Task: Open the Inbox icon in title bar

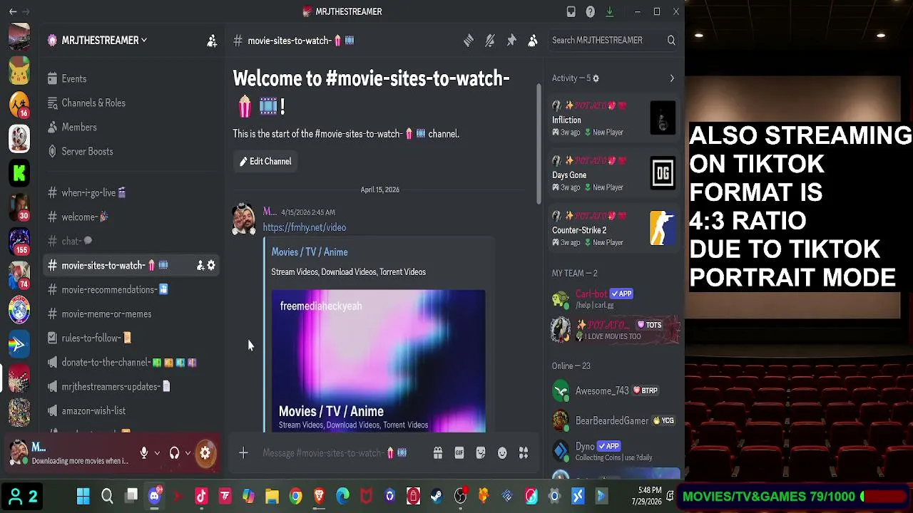Action: pos(571,11)
